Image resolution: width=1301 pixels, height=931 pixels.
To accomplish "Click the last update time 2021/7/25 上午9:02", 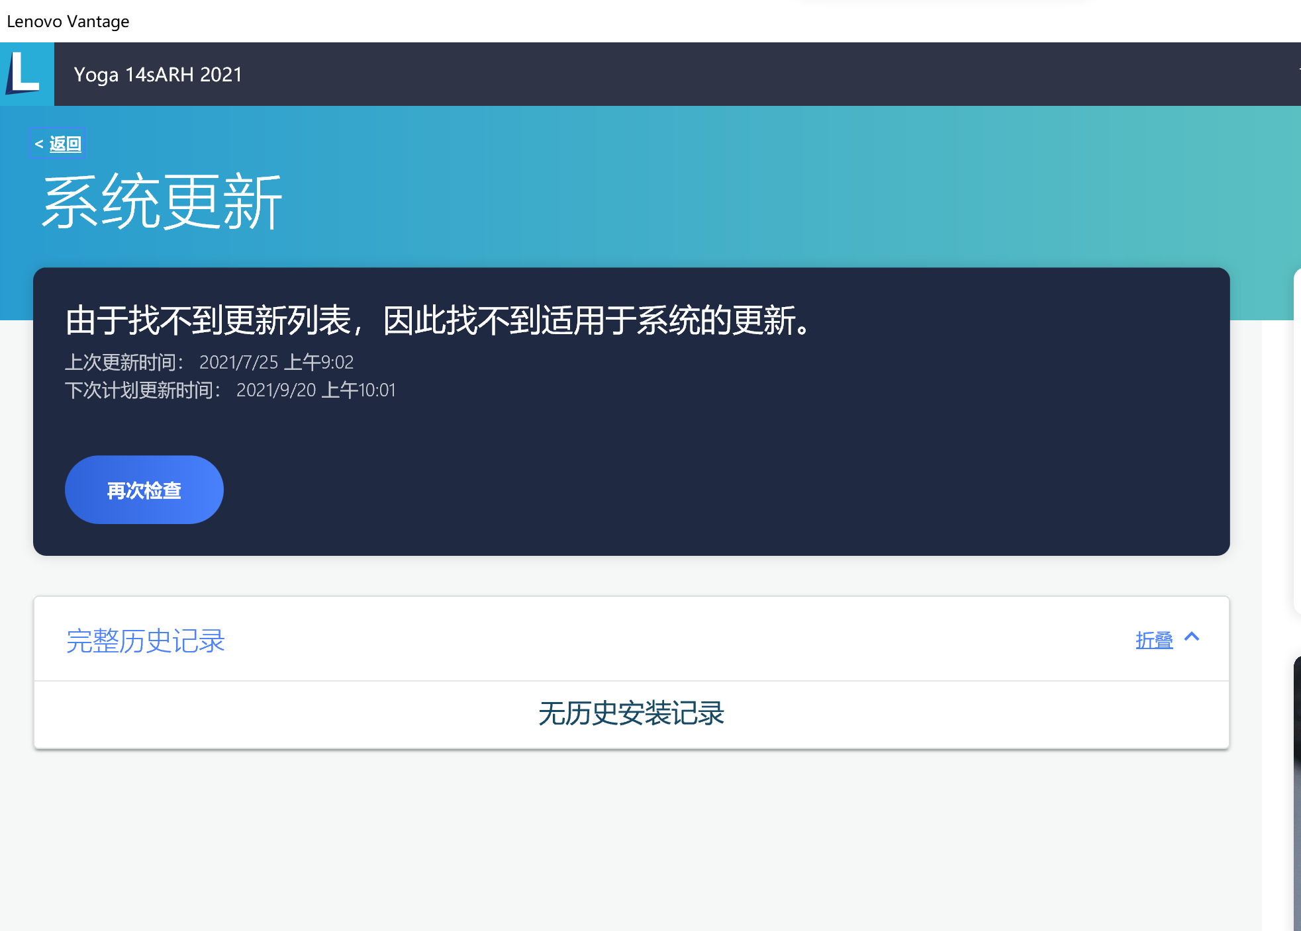I will pyautogui.click(x=276, y=362).
